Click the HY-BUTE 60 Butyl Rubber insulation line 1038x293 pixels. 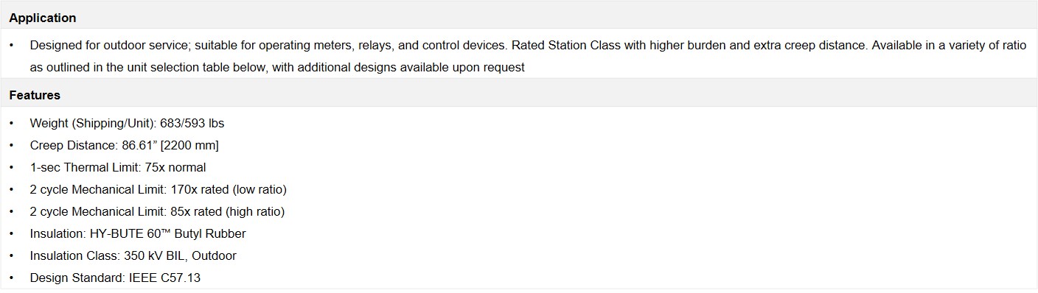click(138, 233)
